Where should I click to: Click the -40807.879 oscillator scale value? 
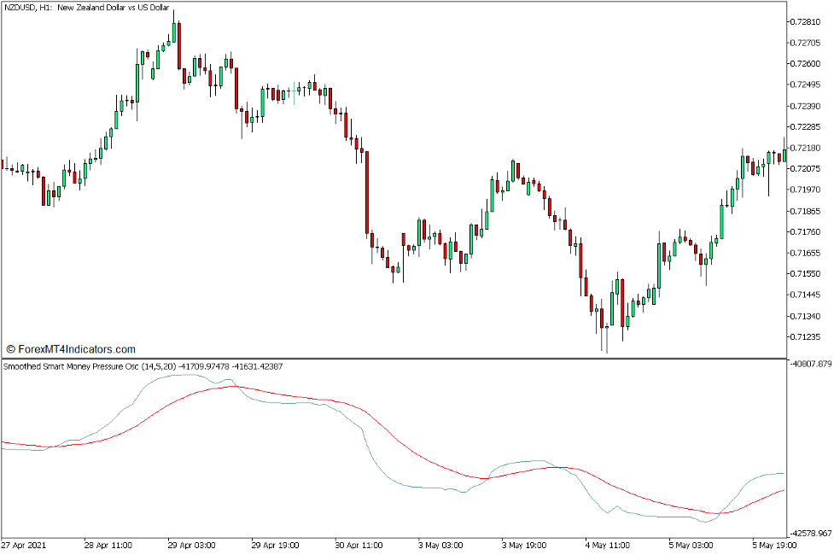[x=809, y=365]
